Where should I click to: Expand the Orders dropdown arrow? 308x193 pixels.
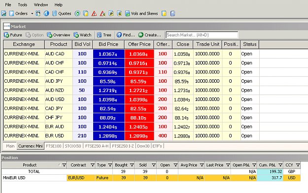[32, 14]
